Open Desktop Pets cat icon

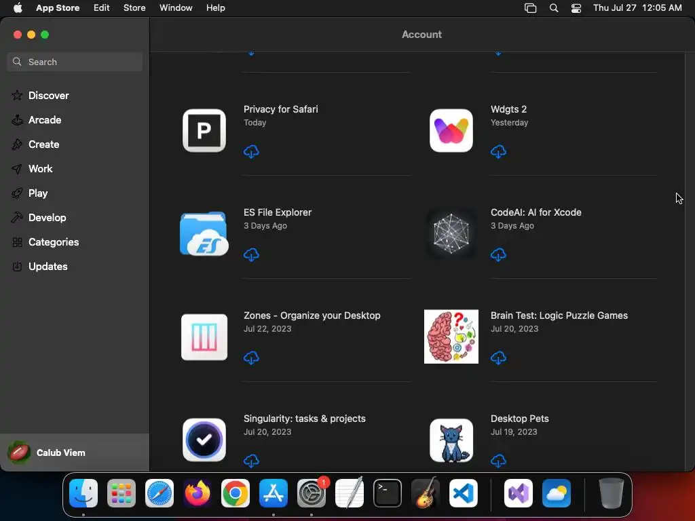coord(451,440)
